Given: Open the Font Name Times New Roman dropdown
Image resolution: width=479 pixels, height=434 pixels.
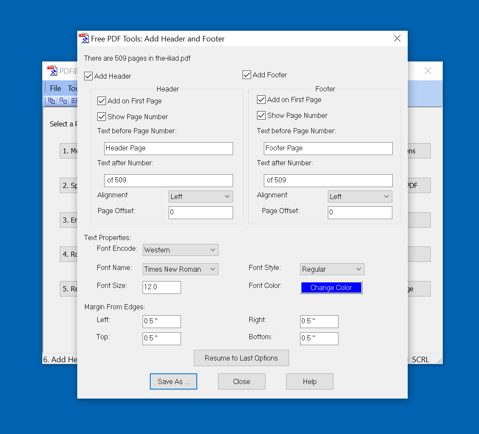Looking at the screenshot, I should (180, 269).
